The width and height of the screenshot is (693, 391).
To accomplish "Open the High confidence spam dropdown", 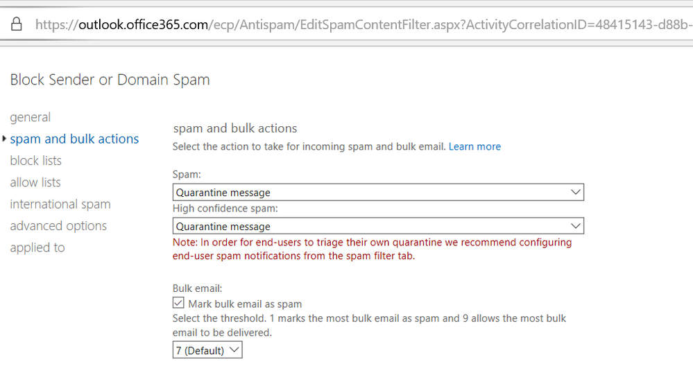I will 377,226.
